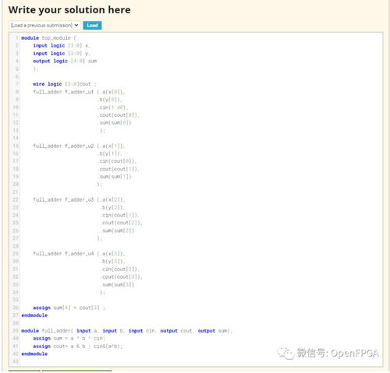Click the module full_adder declaration line
The image size is (390, 373).
(127, 331)
